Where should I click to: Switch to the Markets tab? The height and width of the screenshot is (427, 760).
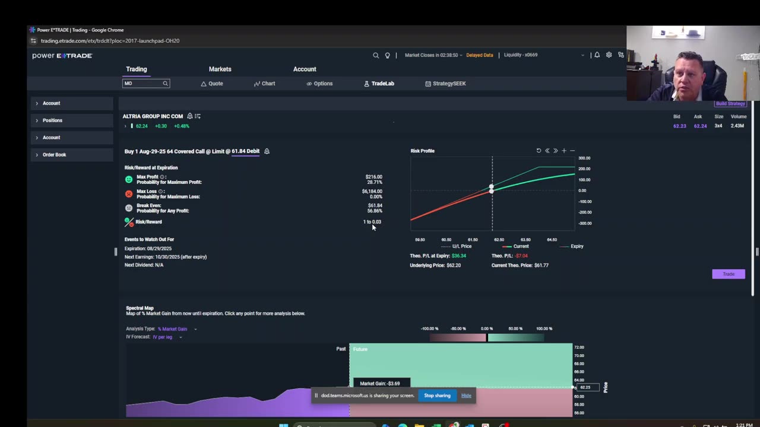click(x=220, y=69)
